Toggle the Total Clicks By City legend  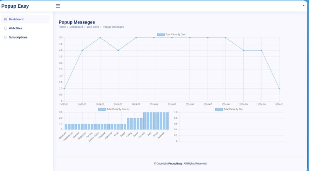(x=229, y=109)
